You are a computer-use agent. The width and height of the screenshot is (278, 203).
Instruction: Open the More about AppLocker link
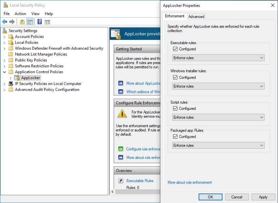click(x=143, y=83)
